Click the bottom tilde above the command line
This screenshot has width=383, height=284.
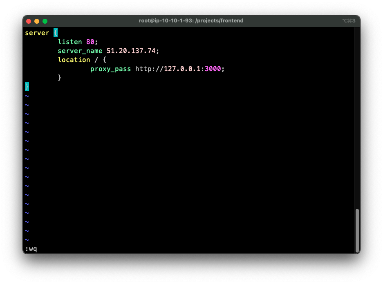27,239
